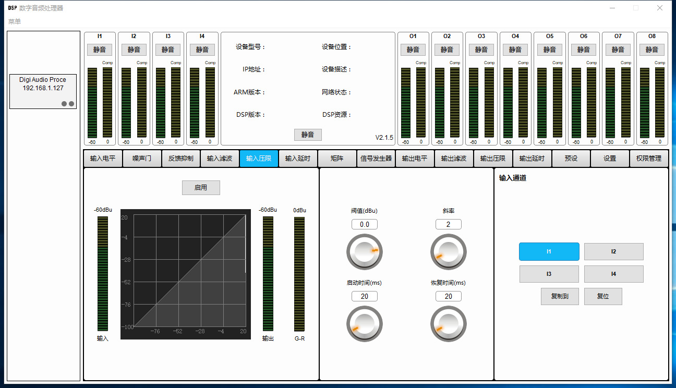Viewport: 676px width, 388px height.
Task: Click the 斜率 knob
Action: click(x=449, y=252)
